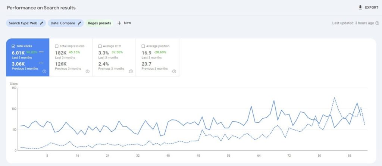This screenshot has width=382, height=166.
Task: Click the solid line legend in Total clicks
Action: click(41, 52)
